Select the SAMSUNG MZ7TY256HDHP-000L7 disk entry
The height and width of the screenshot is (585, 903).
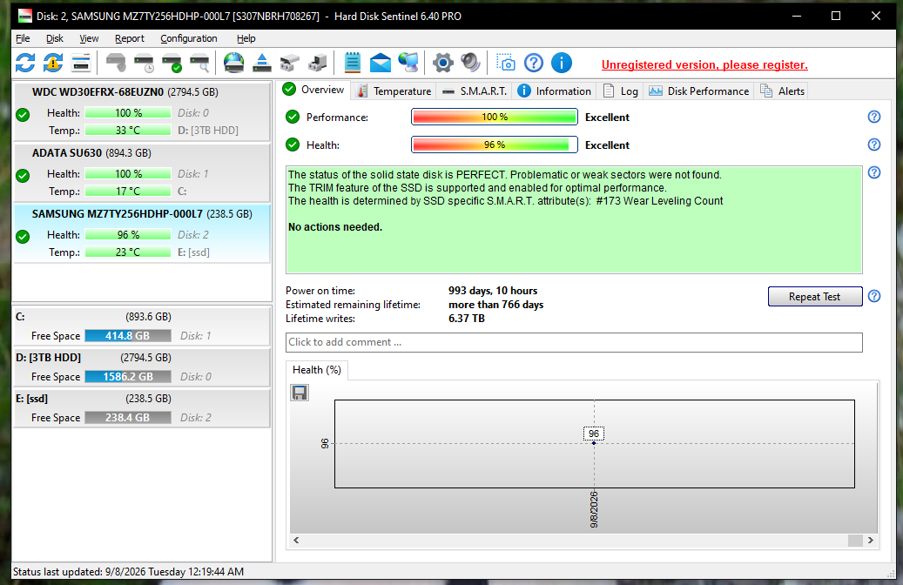pyautogui.click(x=142, y=233)
